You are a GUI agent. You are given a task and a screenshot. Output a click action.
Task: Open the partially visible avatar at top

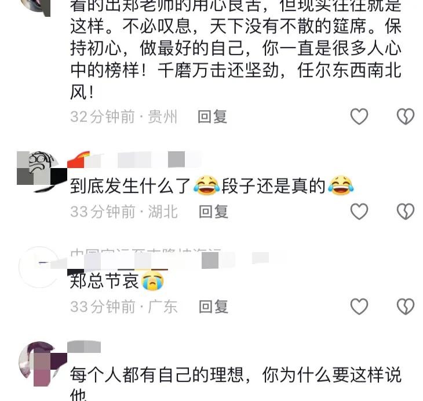pos(39,8)
